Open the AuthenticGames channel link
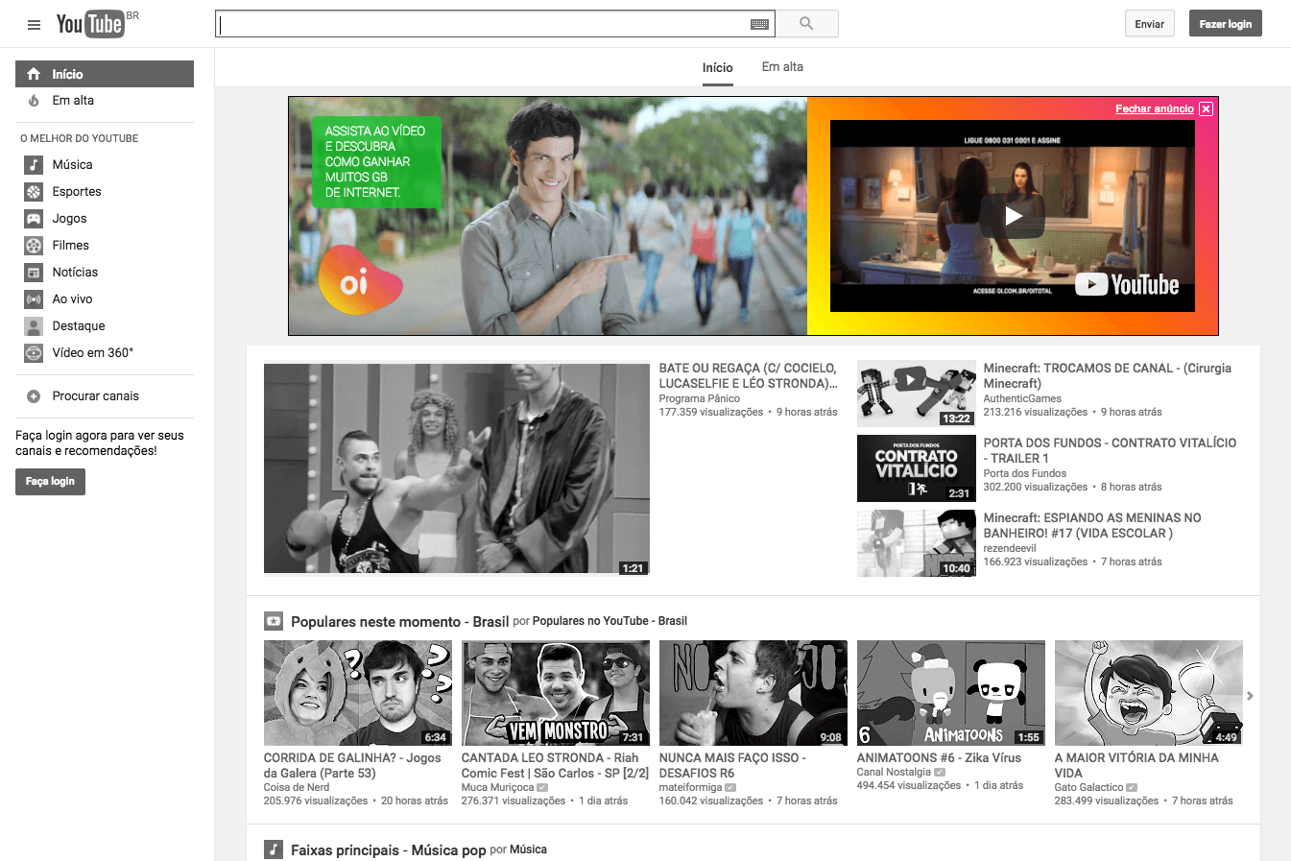 tap(1022, 398)
